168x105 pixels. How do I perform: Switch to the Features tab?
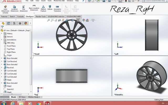click(4, 17)
